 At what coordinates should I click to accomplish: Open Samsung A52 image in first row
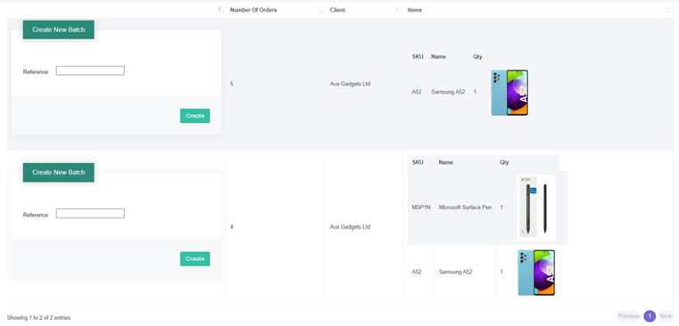point(509,93)
